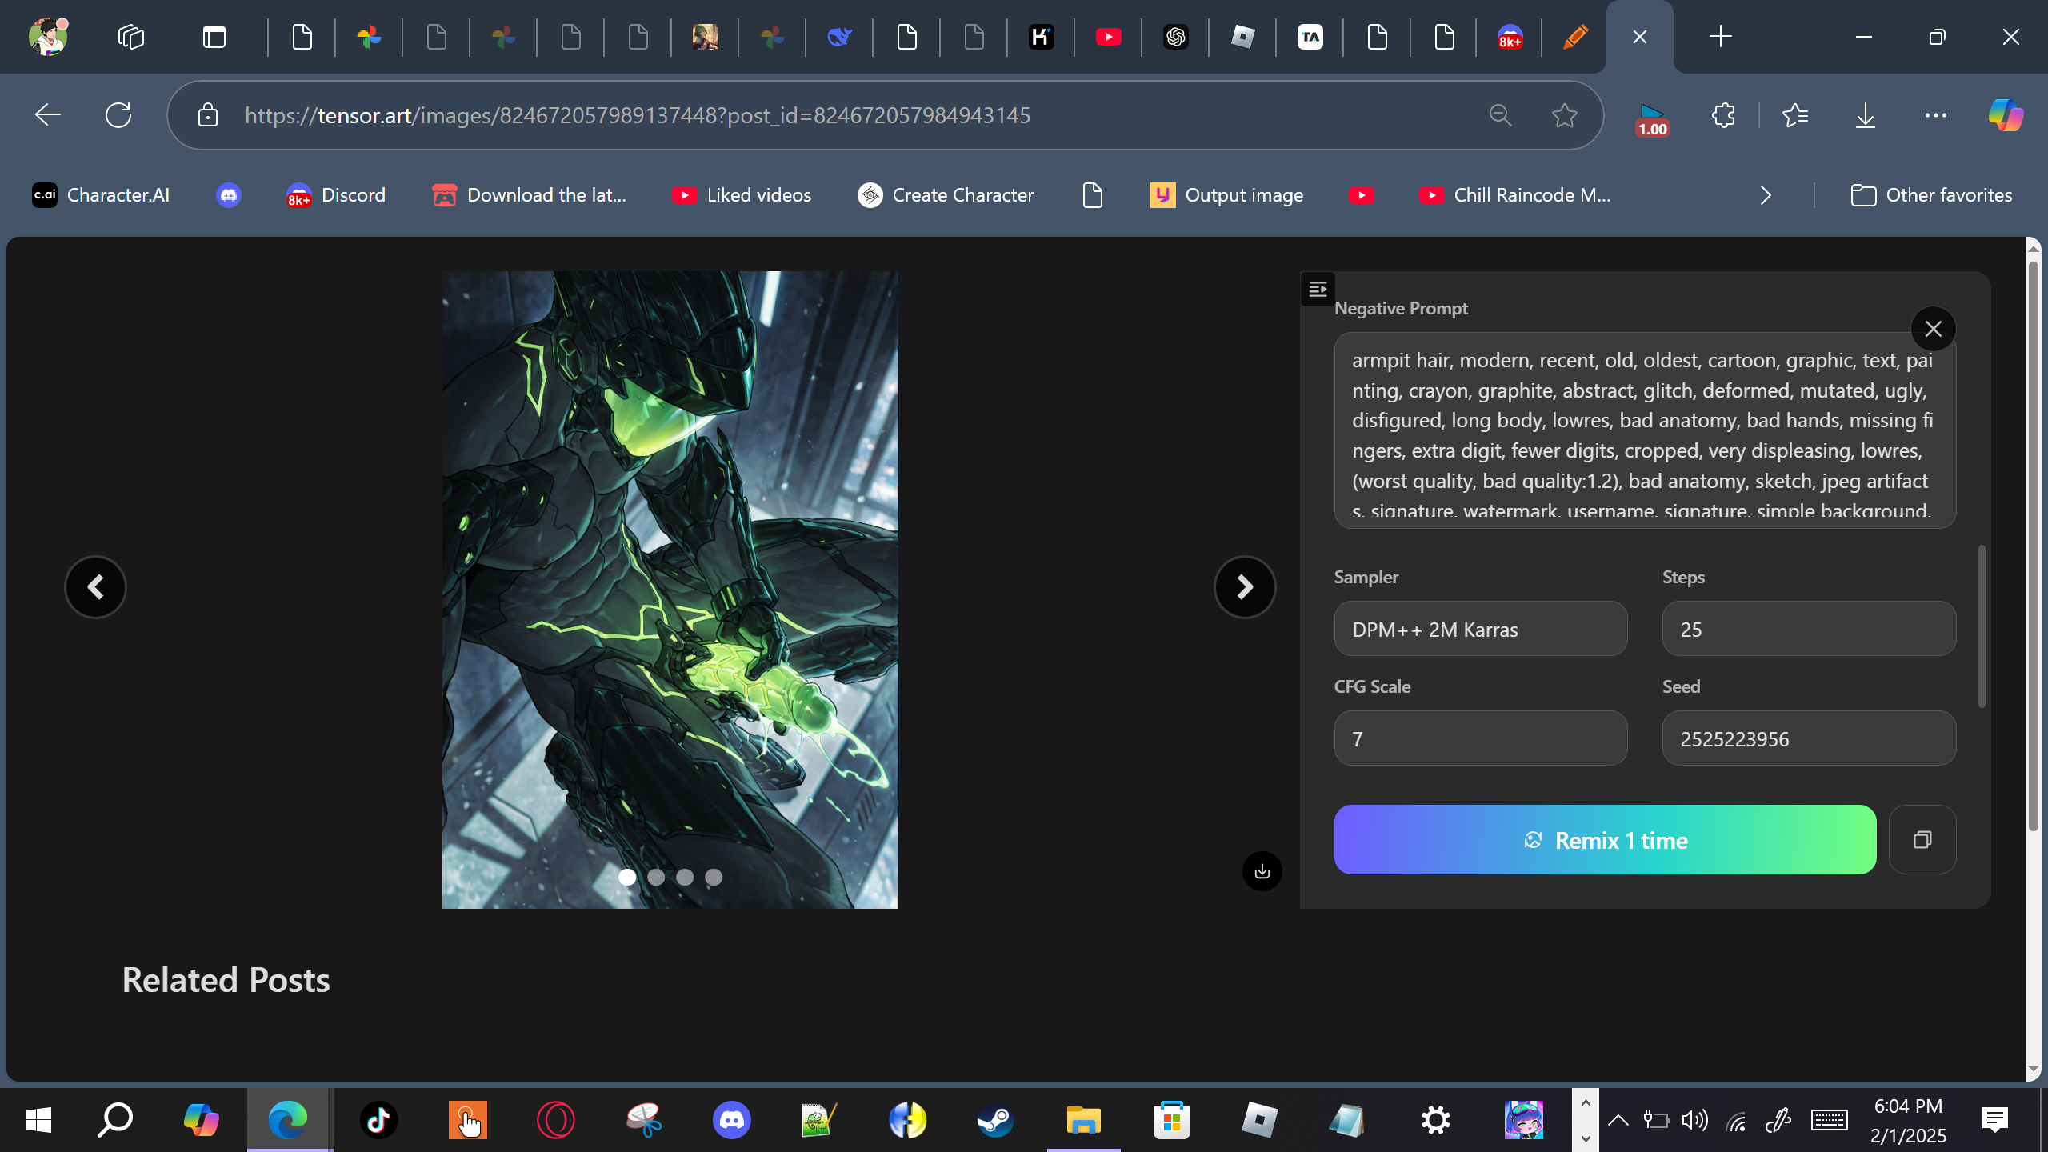This screenshot has width=2048, height=1152.
Task: Open the Other favorites folder
Action: (x=1931, y=195)
